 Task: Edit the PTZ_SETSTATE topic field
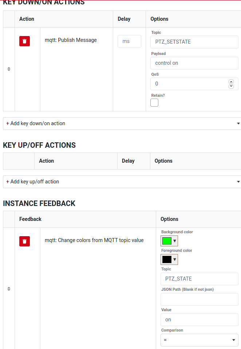click(194, 42)
